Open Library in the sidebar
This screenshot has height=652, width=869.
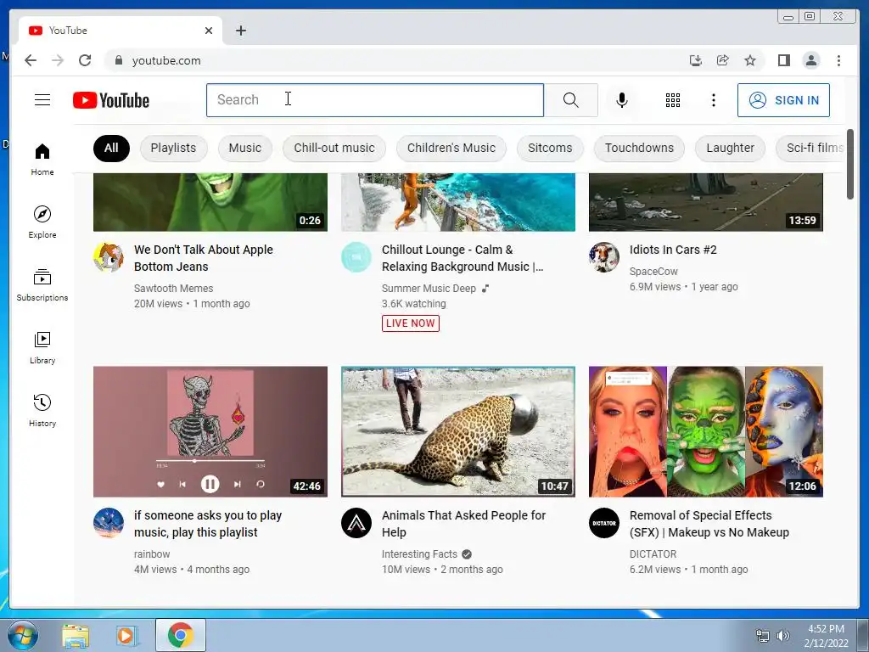pyautogui.click(x=42, y=347)
